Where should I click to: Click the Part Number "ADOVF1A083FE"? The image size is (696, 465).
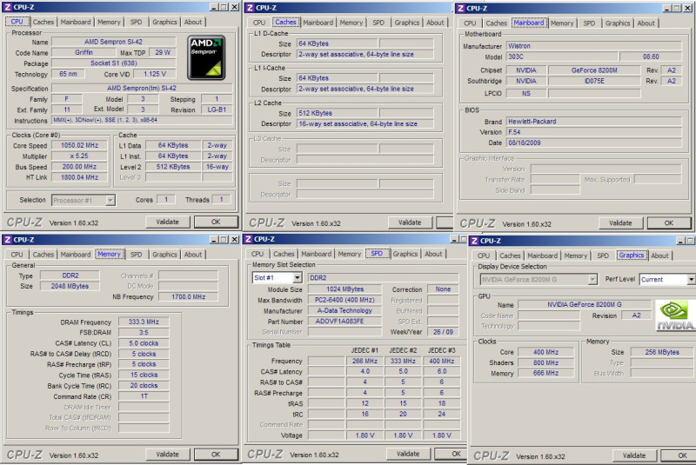pyautogui.click(x=345, y=322)
